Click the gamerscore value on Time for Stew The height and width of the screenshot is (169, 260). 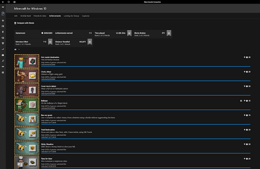tap(249, 159)
